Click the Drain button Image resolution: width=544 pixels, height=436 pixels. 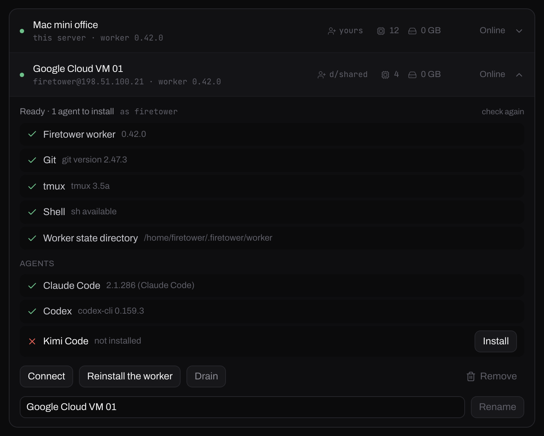[206, 376]
